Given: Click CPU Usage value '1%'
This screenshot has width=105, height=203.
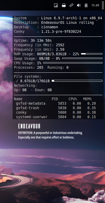Looking at the screenshot, I should coord(39,63).
